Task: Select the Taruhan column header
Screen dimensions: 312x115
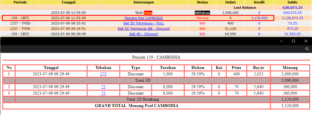Action: point(168,68)
